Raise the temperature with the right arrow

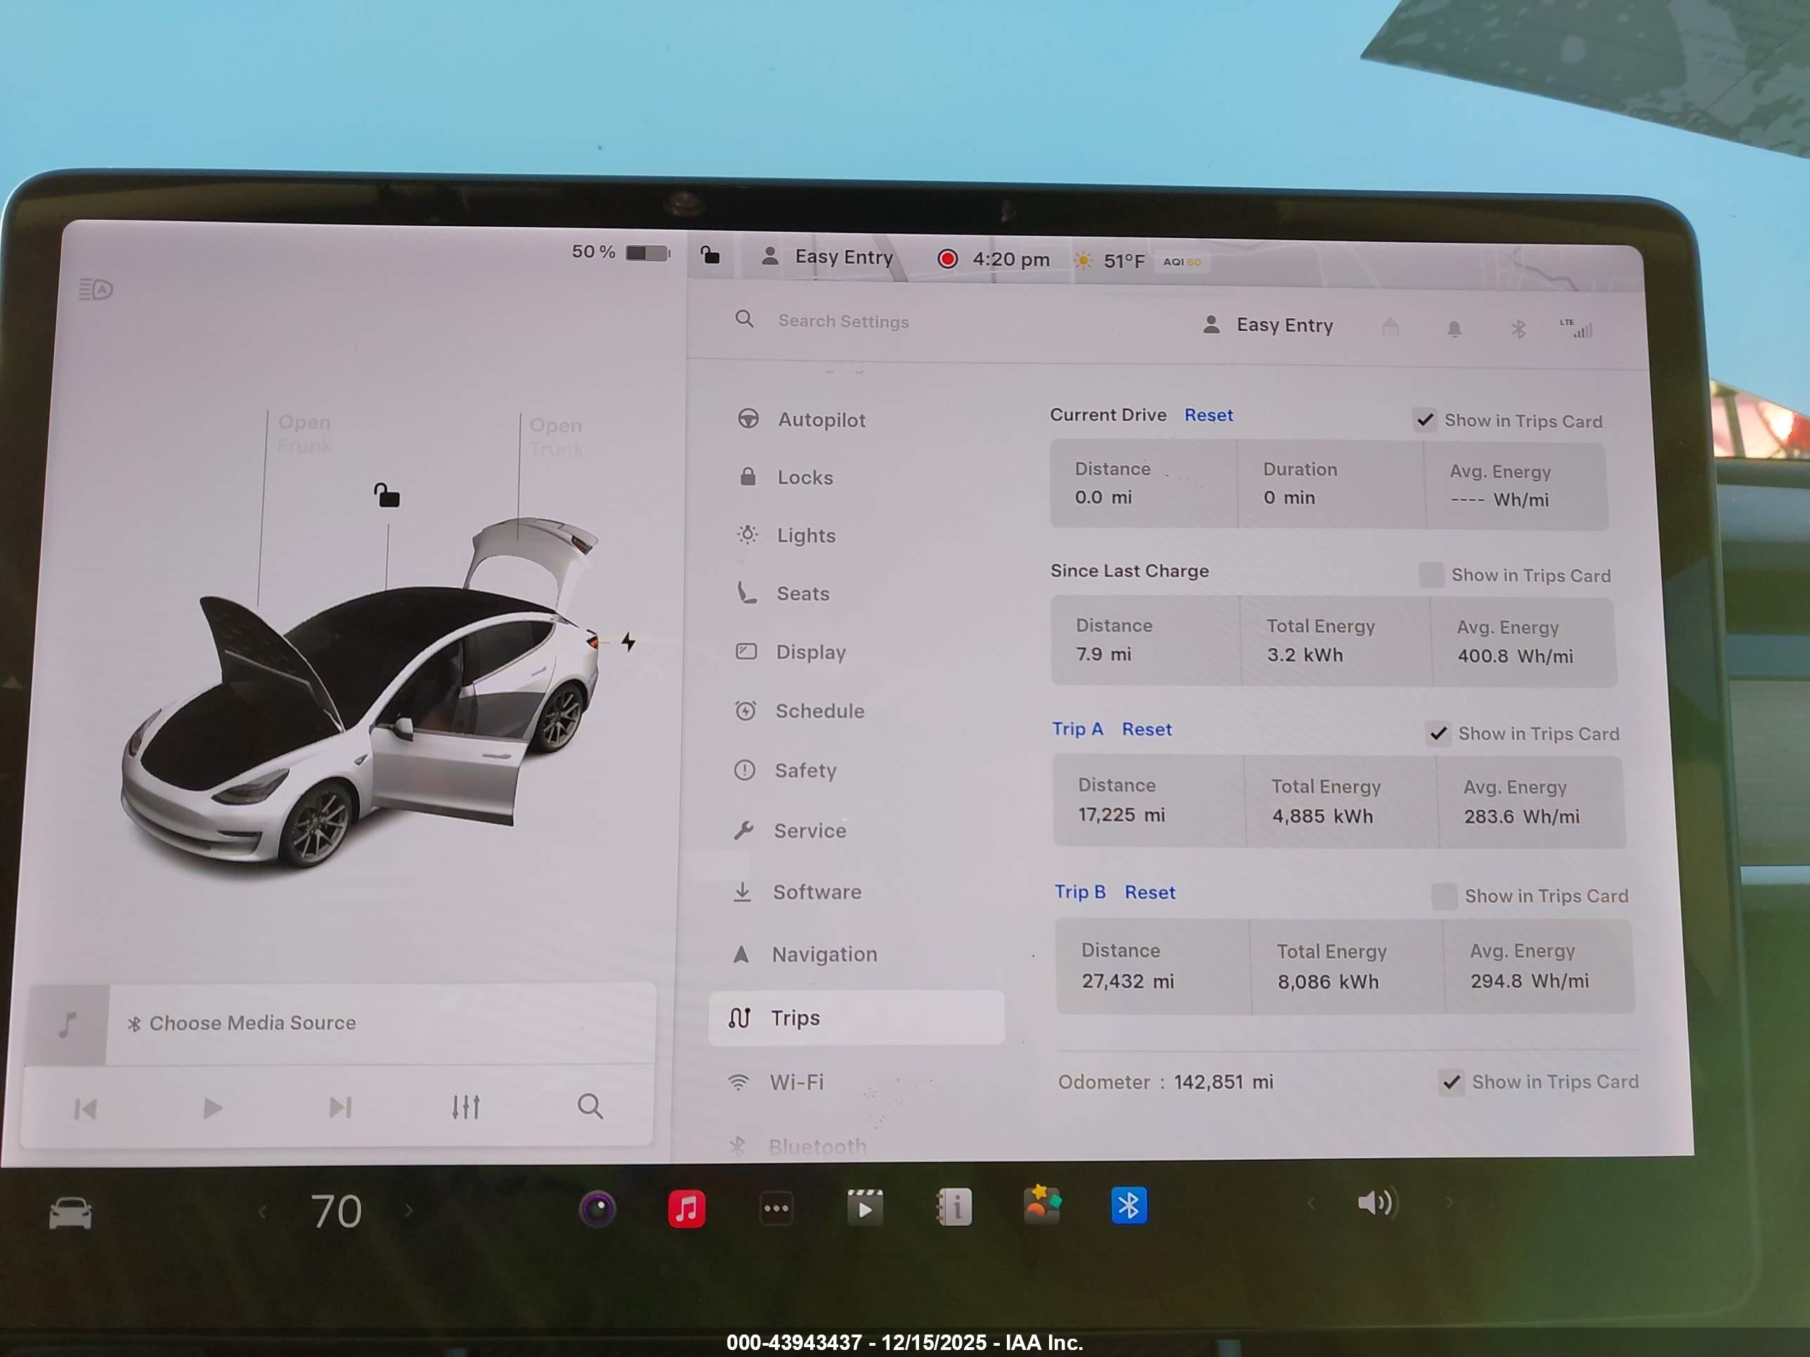(x=408, y=1209)
